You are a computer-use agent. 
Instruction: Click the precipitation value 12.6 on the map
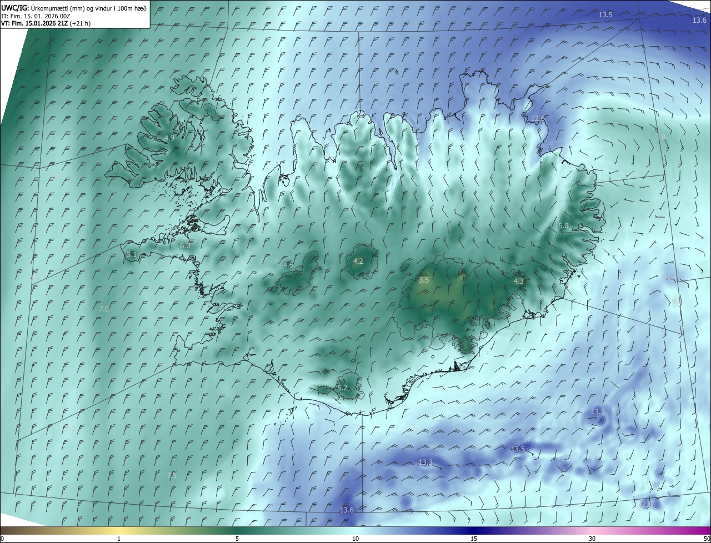(x=538, y=119)
